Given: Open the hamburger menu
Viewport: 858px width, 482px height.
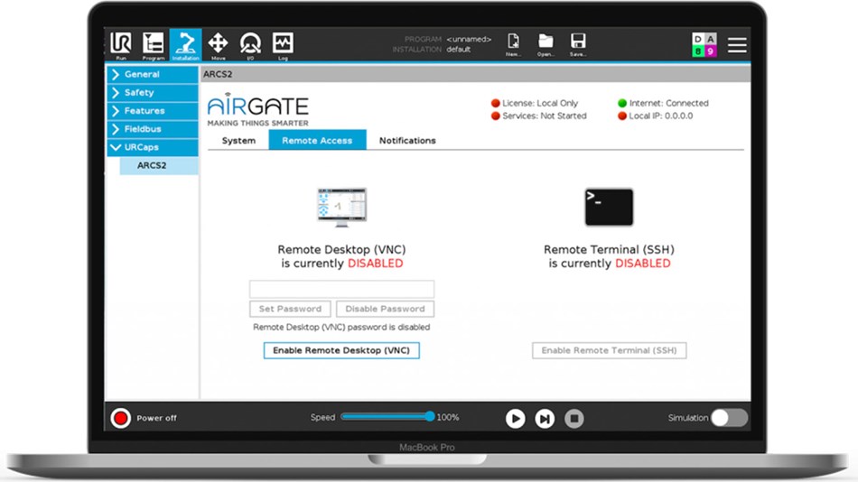Looking at the screenshot, I should point(737,45).
